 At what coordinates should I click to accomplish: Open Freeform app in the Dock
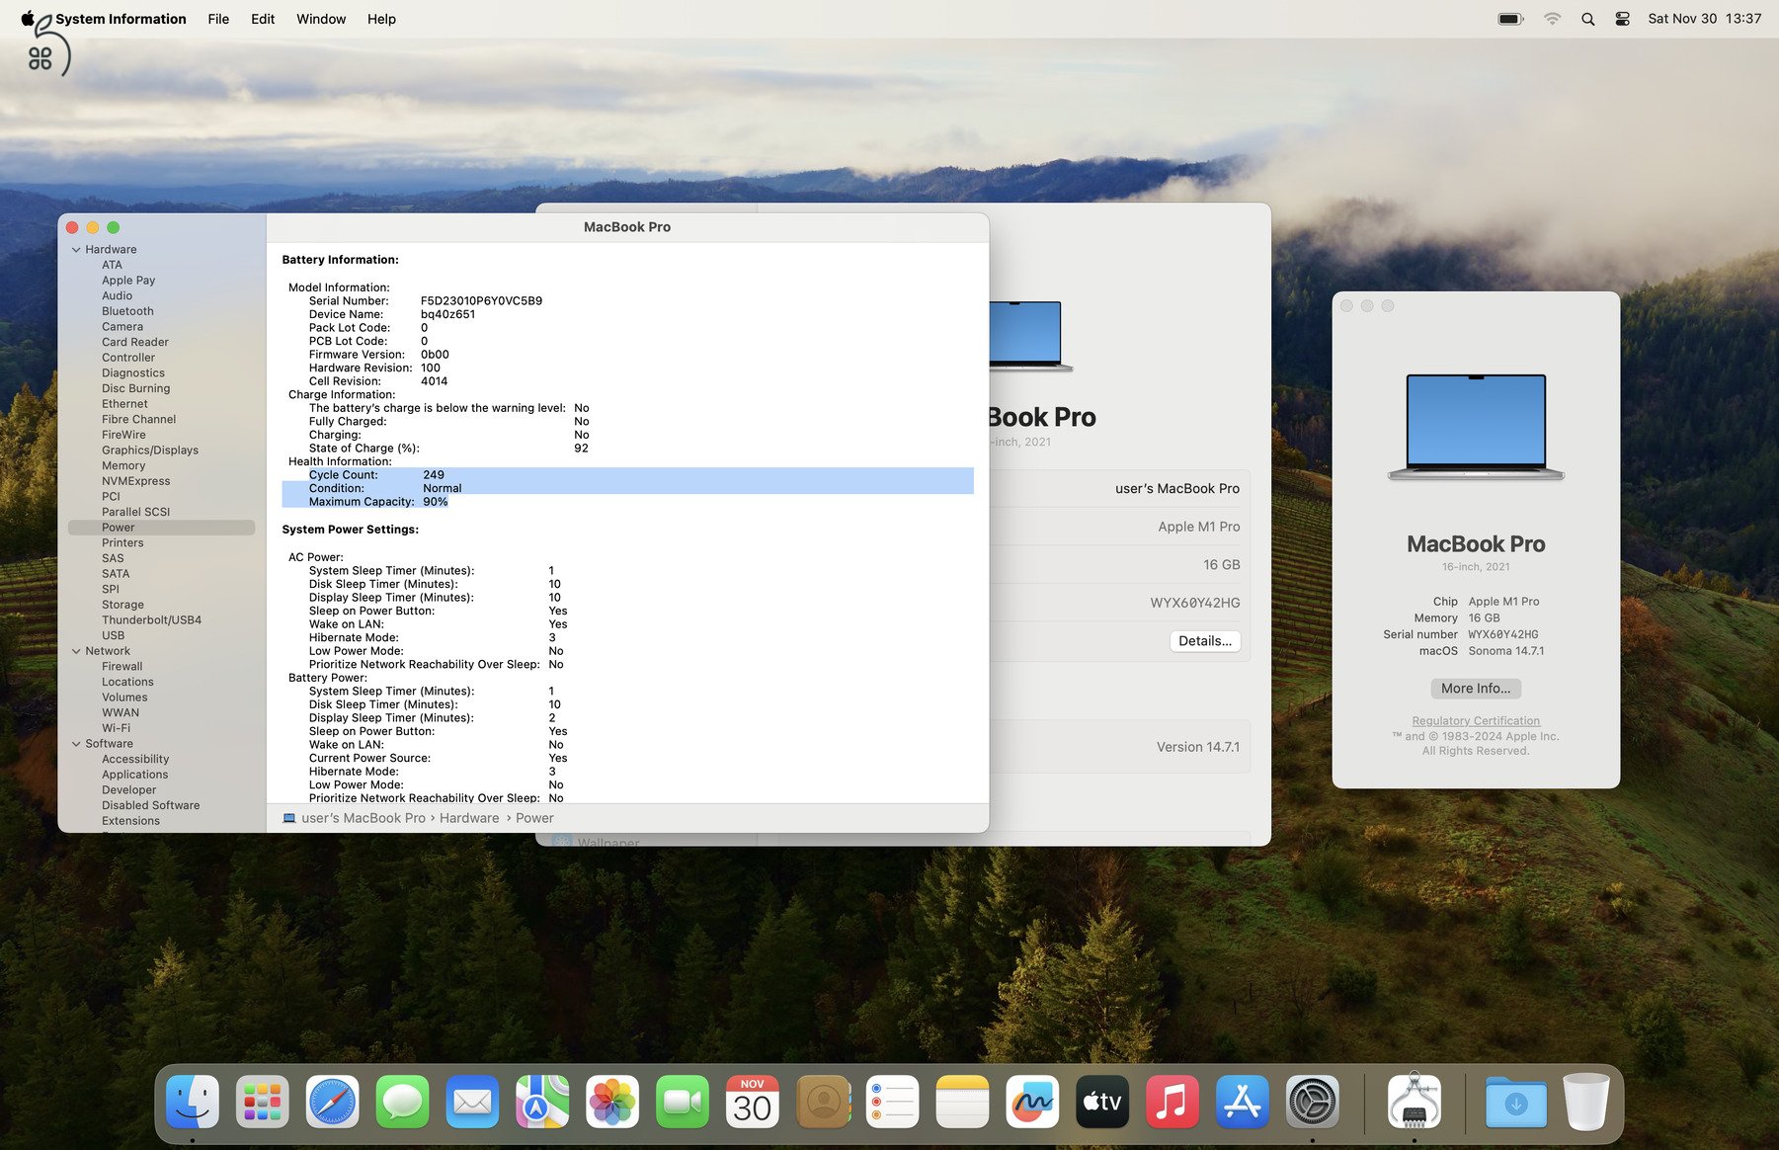tap(1032, 1102)
